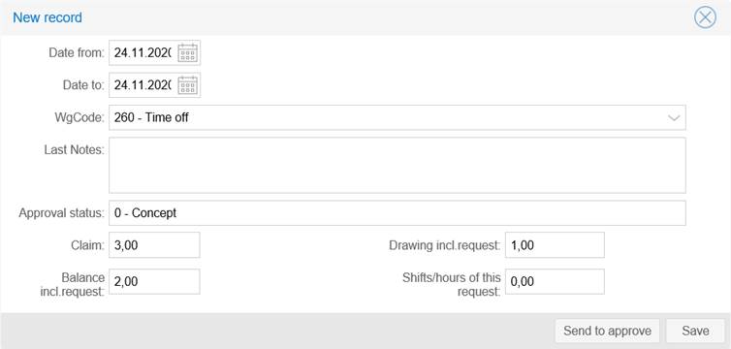Click the Approval status label
This screenshot has height=349, width=731.
[x=62, y=213]
